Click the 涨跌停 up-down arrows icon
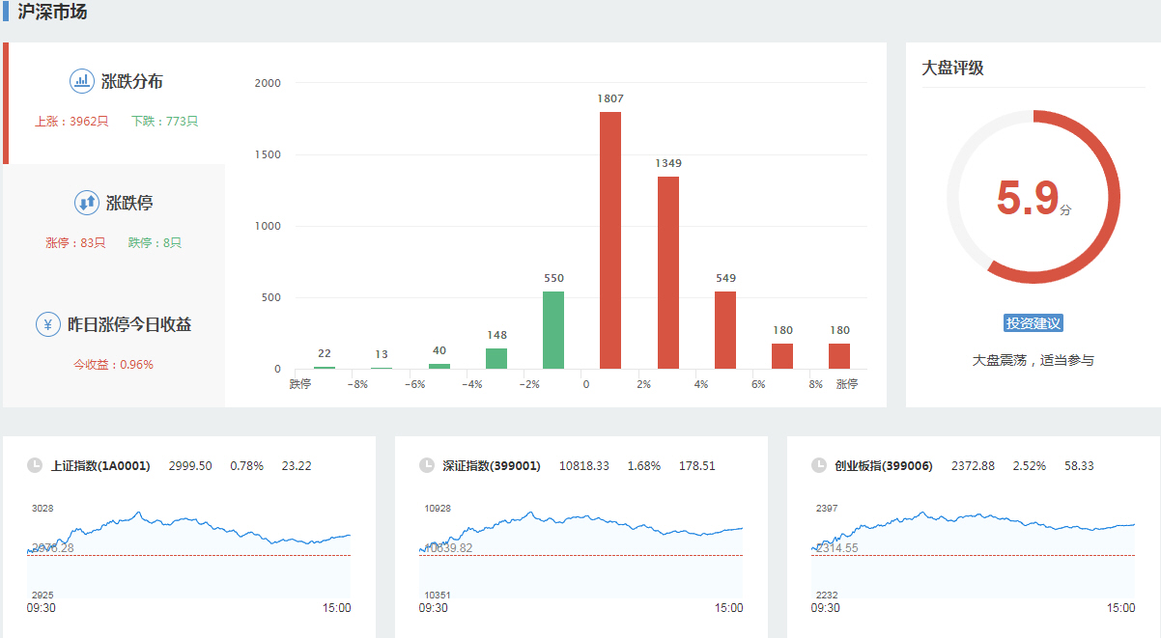Viewport: 1161px width, 638px height. [87, 203]
